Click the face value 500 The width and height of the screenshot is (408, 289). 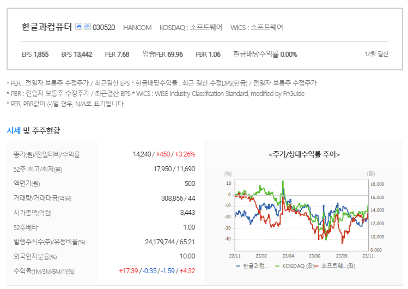pyautogui.click(x=190, y=184)
